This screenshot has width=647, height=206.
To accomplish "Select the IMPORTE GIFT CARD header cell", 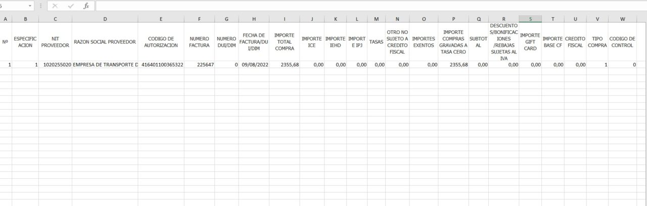I will point(530,42).
